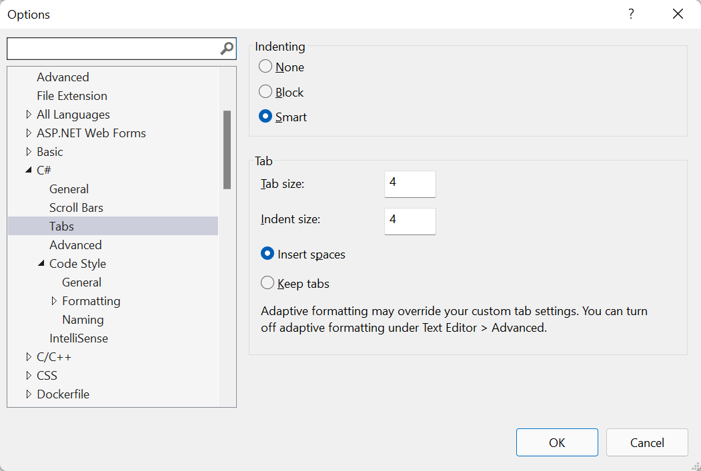Image resolution: width=701 pixels, height=471 pixels.
Task: Collapse the C# node
Action: click(x=28, y=170)
